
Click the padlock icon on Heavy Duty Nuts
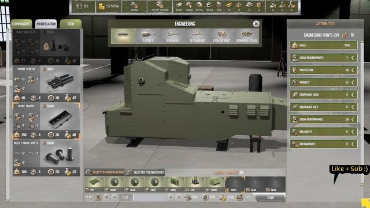tap(46, 46)
